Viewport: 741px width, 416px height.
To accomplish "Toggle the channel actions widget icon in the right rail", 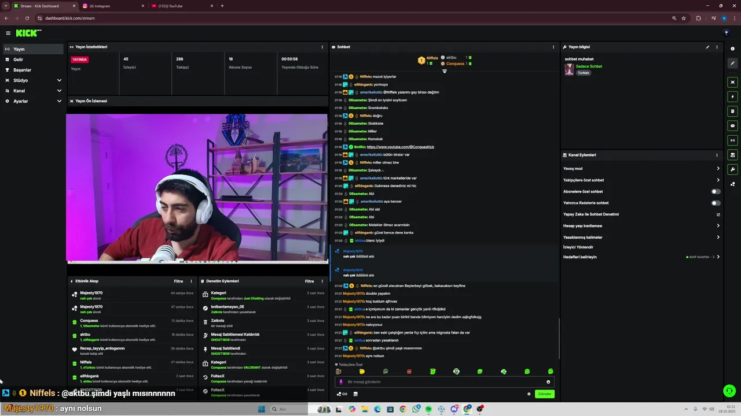I will [732, 155].
